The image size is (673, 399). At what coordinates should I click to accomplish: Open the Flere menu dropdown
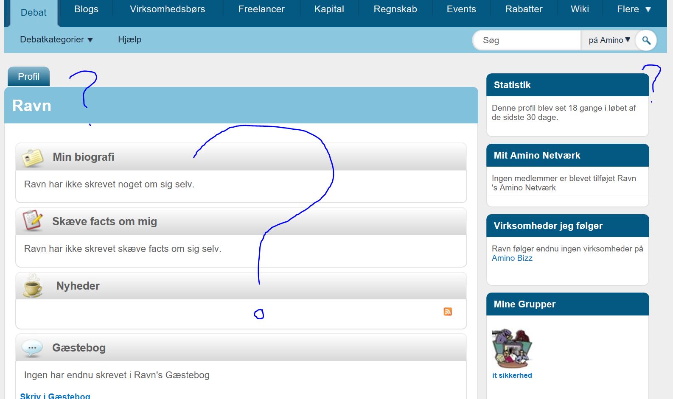633,9
